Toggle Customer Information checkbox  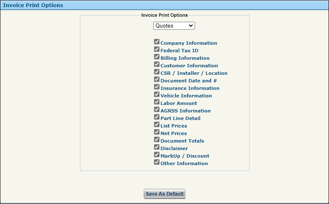pos(157,64)
